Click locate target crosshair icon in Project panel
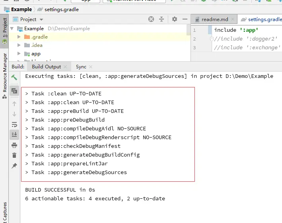The image size is (282, 223). tap(151, 19)
